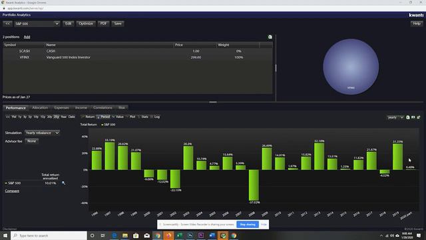This screenshot has width=426, height=240.
Task: Open Microsoft Store from the taskbar
Action: point(136,235)
